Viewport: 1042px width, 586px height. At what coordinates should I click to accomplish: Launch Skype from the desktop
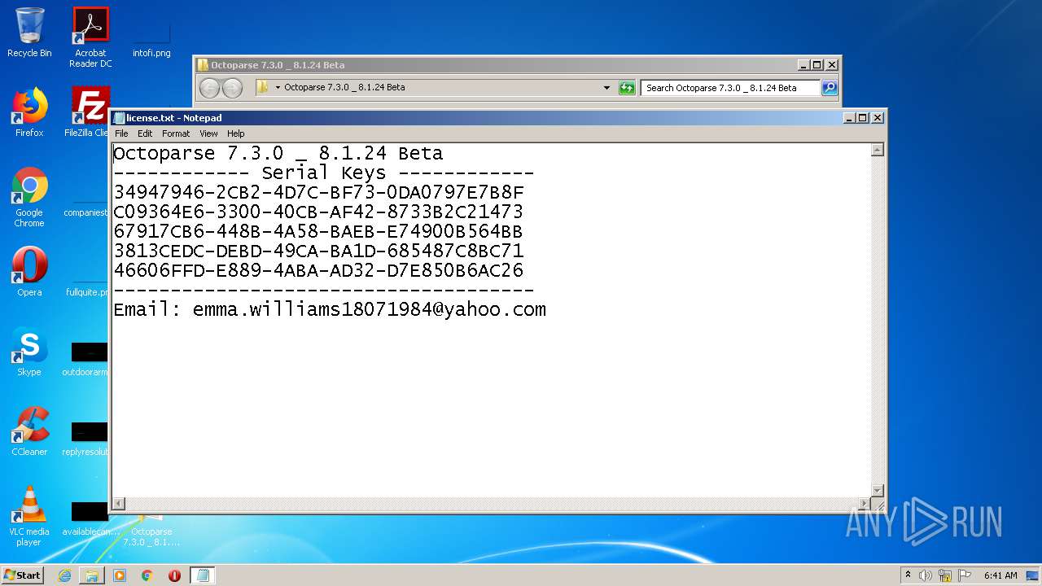click(29, 352)
